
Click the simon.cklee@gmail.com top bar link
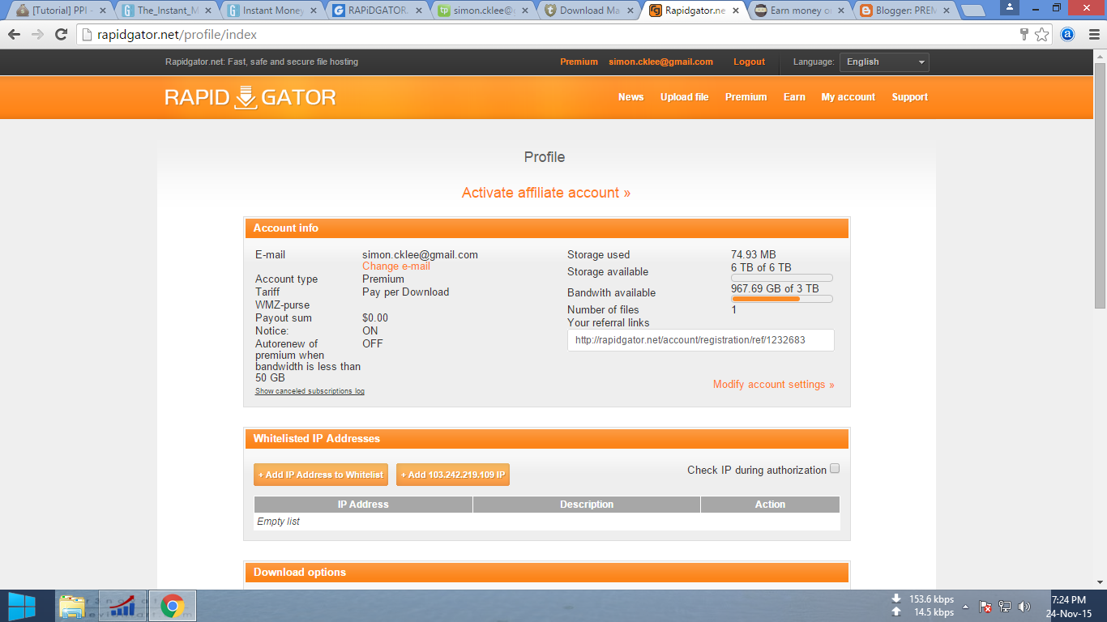pos(660,62)
